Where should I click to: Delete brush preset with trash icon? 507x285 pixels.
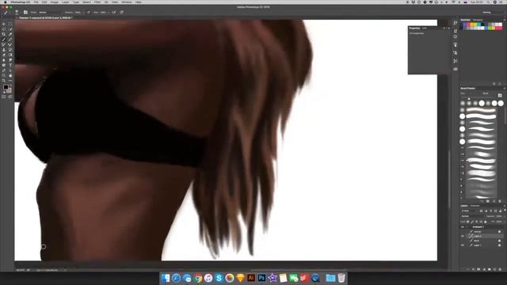point(500,201)
